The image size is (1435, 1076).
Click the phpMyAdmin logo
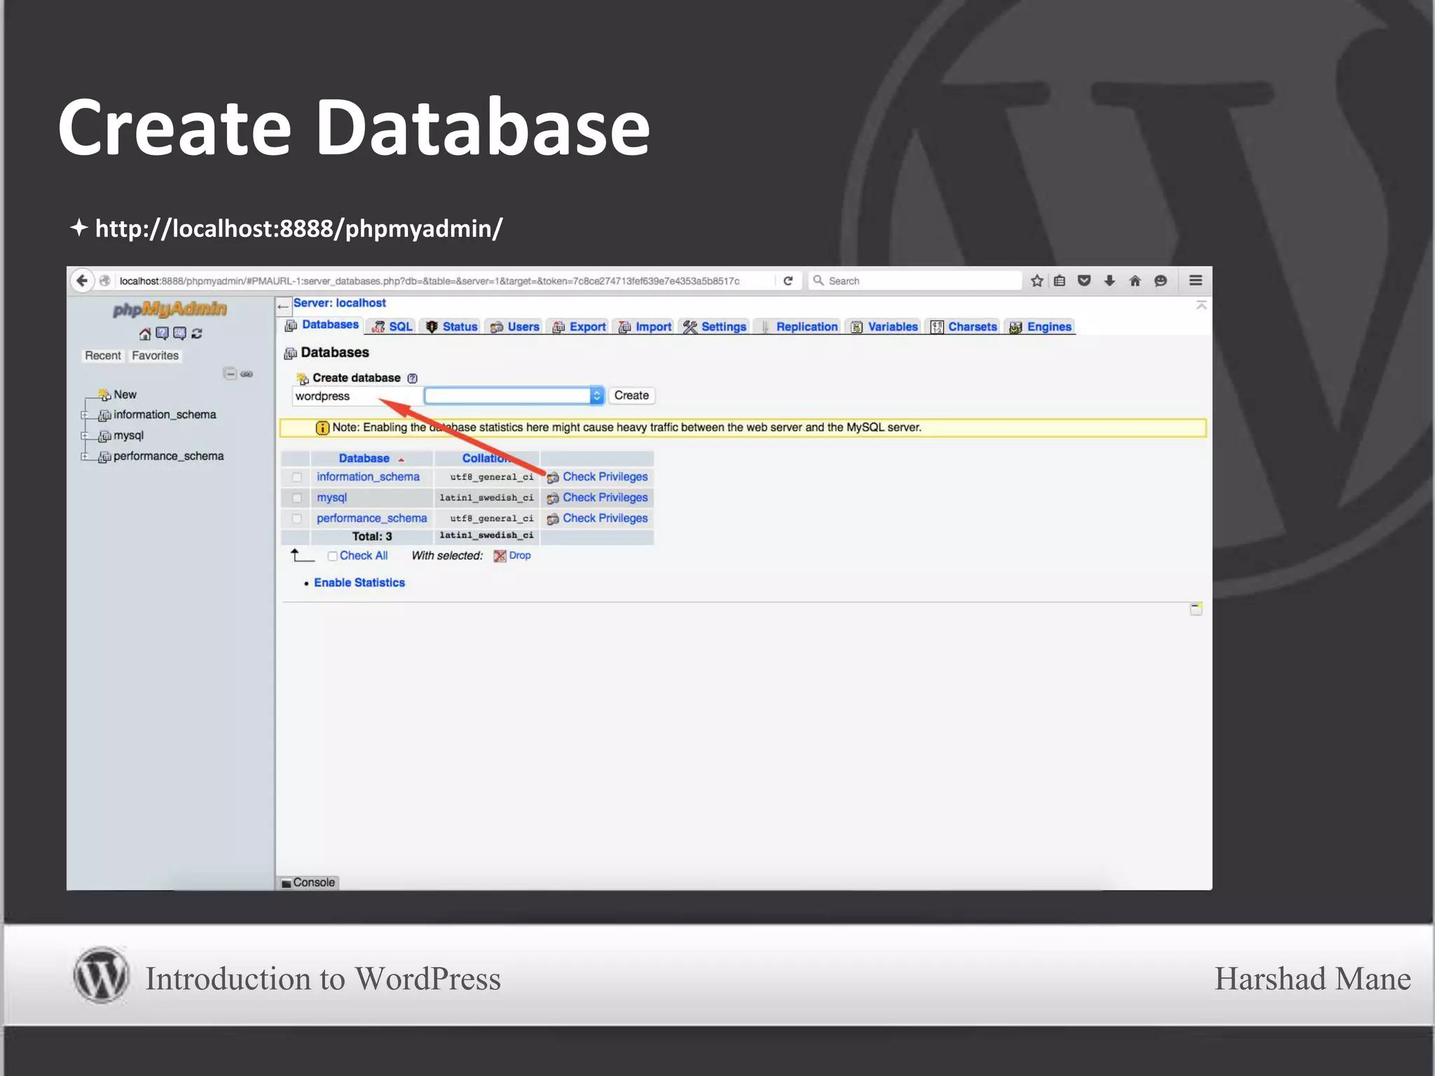coord(170,309)
